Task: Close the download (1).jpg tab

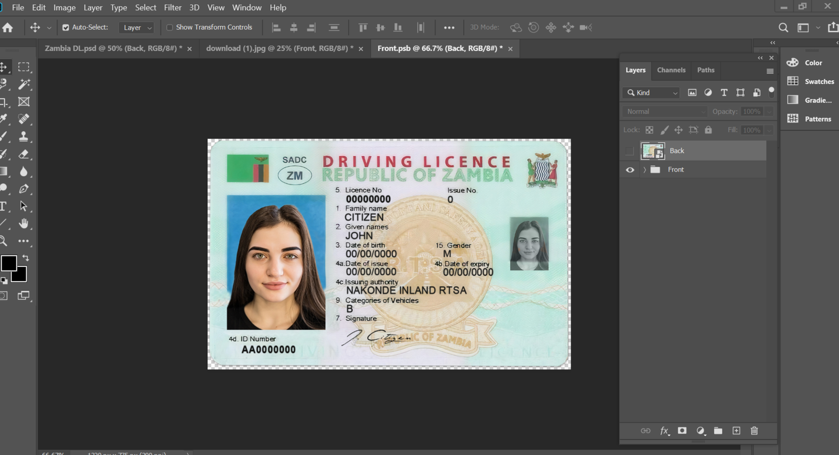Action: point(361,49)
